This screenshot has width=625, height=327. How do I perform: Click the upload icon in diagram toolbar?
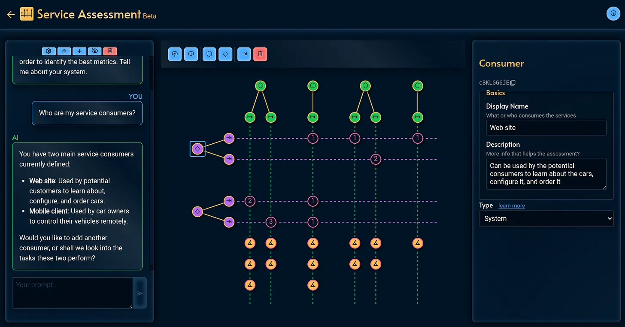pyautogui.click(x=175, y=54)
